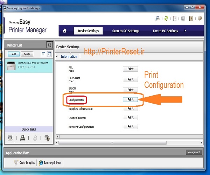Delete the selected printer
Screen dimensions: 210x175
pyautogui.click(x=27, y=54)
